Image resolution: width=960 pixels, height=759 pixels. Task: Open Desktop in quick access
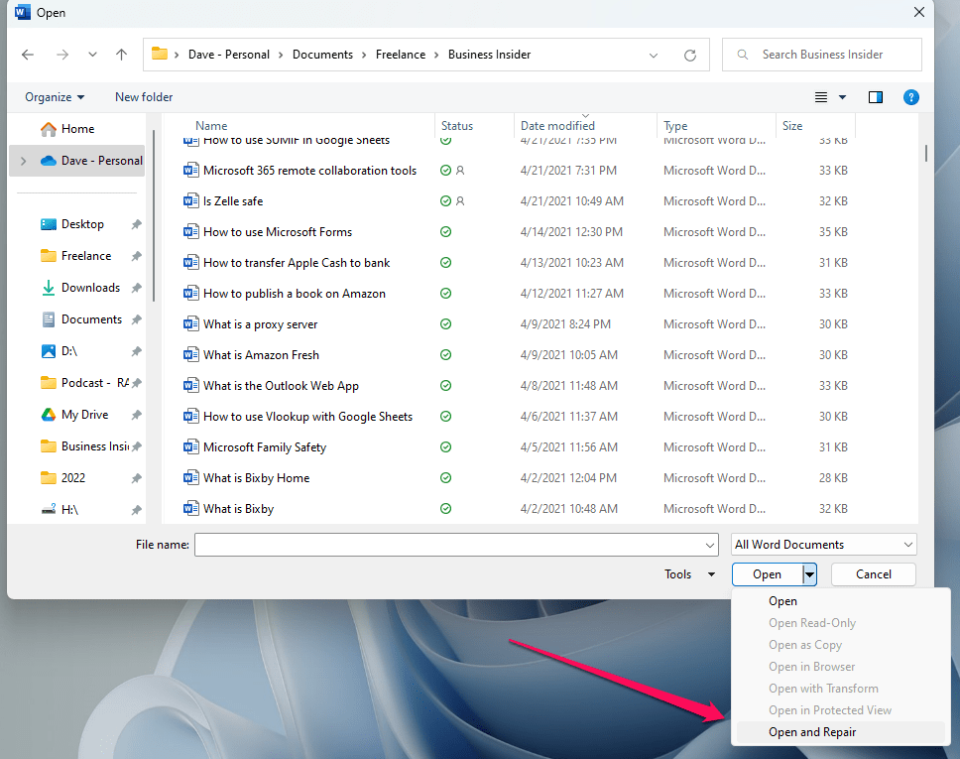click(x=82, y=225)
